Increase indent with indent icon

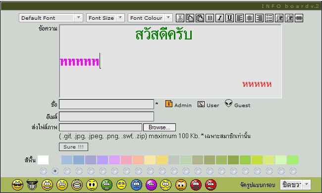(x=289, y=18)
